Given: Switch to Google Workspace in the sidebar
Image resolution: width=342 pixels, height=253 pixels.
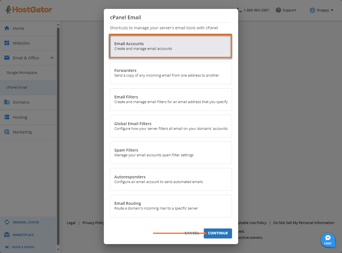Looking at the screenshot, I should click(22, 72).
